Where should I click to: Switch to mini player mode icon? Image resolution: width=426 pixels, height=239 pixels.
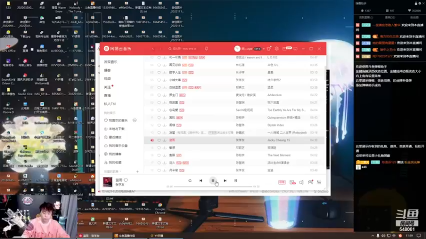click(x=296, y=49)
